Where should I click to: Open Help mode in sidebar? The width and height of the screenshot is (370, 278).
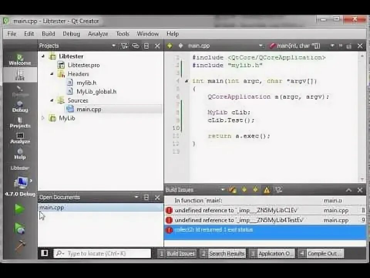click(20, 154)
